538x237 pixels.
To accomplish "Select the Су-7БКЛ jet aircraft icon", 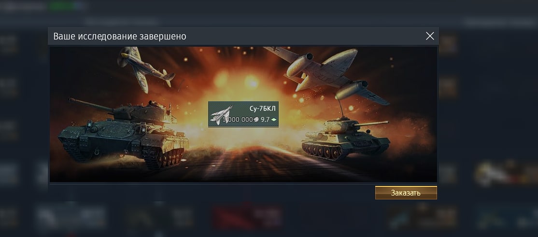I will point(221,115).
